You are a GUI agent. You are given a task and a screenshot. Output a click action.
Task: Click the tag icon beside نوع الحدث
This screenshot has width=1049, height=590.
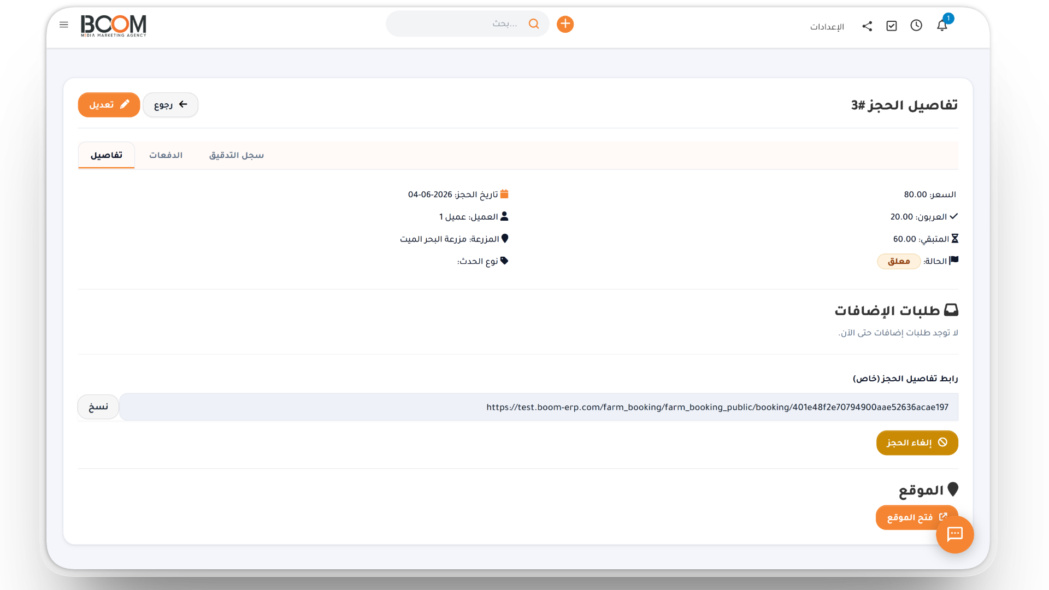click(x=504, y=261)
